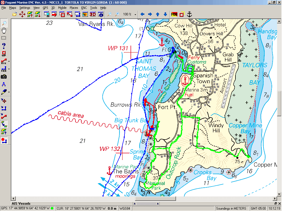282x211 pixels.
Task: Pan the map left with blue arrow
Action: click(x=142, y=14)
